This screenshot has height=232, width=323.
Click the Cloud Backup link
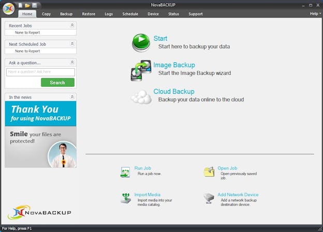(x=174, y=91)
